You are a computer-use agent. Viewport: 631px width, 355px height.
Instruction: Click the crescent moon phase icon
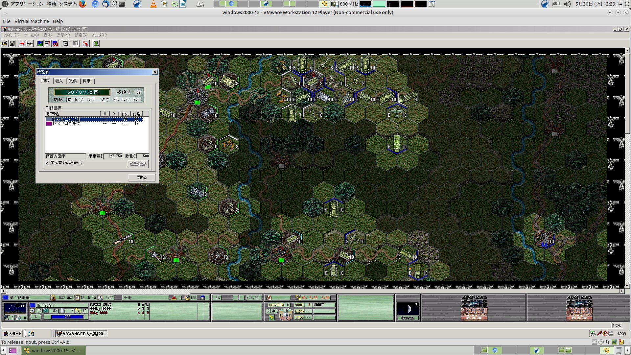pos(408,309)
